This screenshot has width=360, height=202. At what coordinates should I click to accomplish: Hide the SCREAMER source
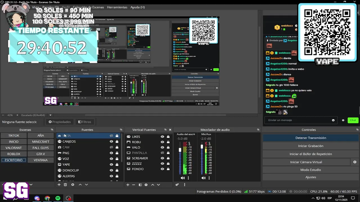click(x=162, y=158)
